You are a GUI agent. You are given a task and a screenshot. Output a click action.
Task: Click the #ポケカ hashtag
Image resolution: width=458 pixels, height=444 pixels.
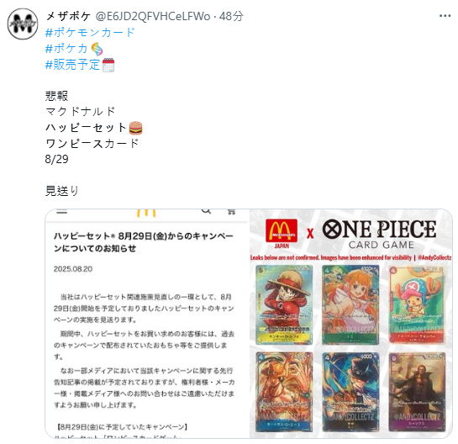coord(66,48)
